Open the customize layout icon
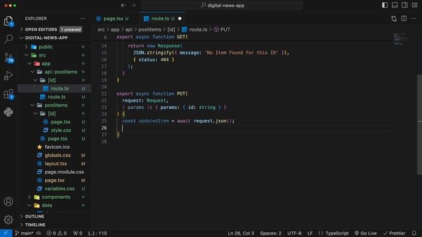Screen dimensions: 422x237 [415, 5]
